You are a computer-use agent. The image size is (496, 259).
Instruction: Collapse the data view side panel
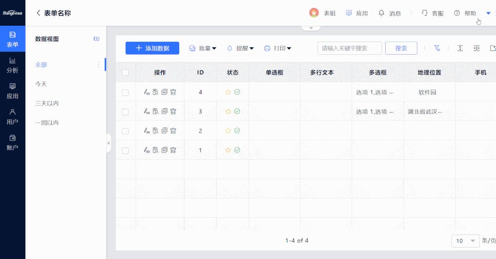pos(108,143)
